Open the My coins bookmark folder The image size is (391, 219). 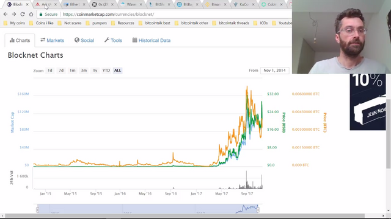click(14, 23)
